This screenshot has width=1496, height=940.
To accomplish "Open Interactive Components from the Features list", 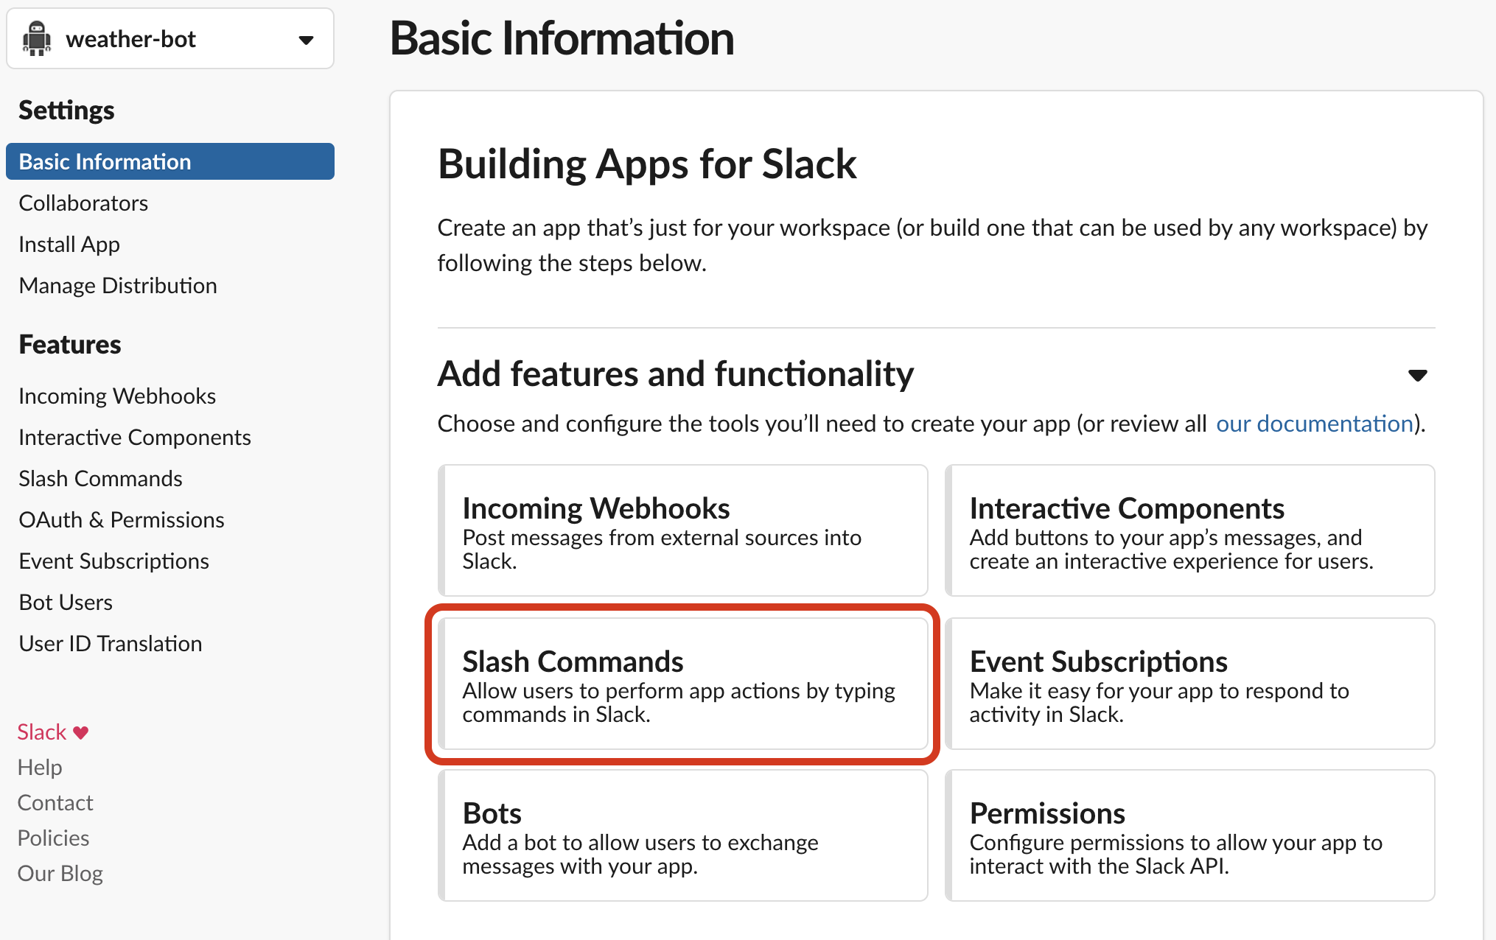I will click(x=134, y=437).
